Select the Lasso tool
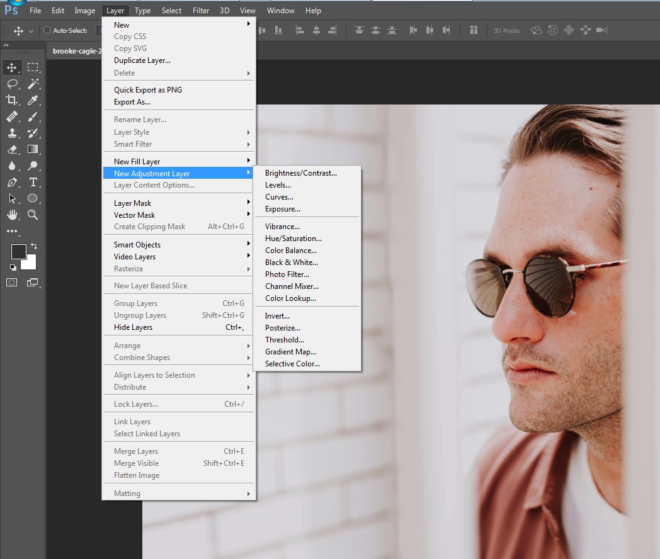The width and height of the screenshot is (660, 559). tap(11, 83)
